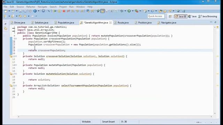This screenshot has width=223, height=125.
Task: Open the Forward history dropdown arrow
Action: [36, 16]
